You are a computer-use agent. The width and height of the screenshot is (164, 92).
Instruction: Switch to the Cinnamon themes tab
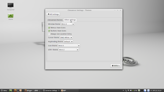point(55,20)
